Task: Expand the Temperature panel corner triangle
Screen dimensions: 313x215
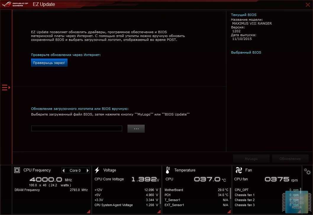Action: tap(229, 211)
